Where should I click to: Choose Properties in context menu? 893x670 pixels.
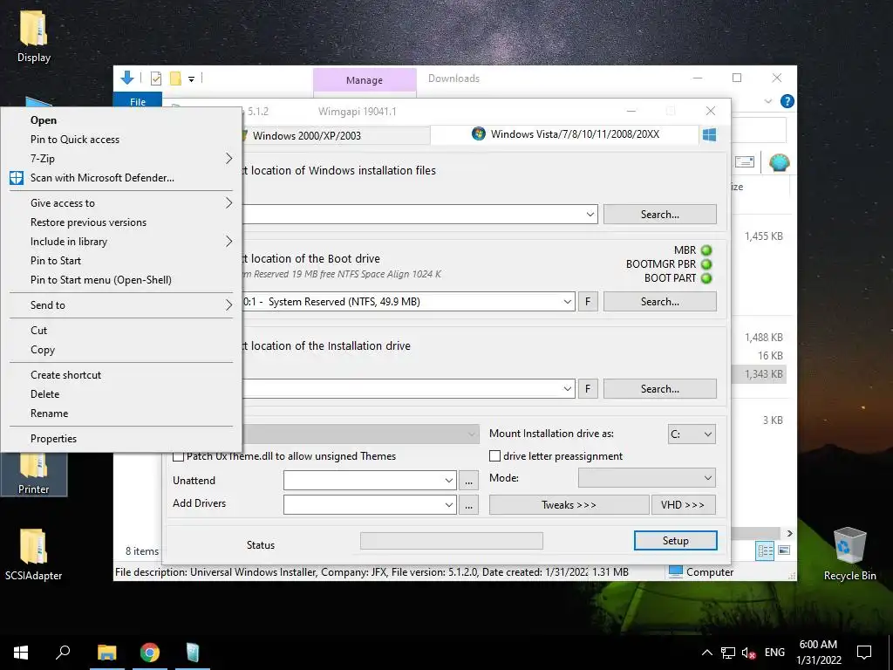(x=120, y=439)
